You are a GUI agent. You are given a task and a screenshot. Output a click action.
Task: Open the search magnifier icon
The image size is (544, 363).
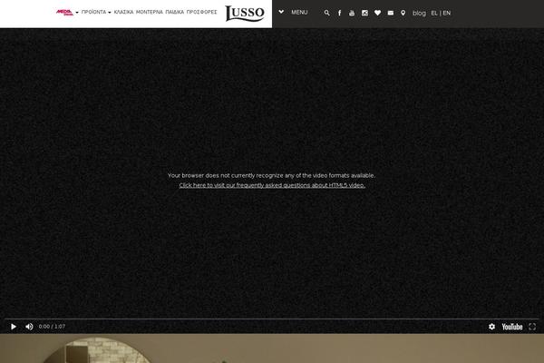[x=326, y=13]
